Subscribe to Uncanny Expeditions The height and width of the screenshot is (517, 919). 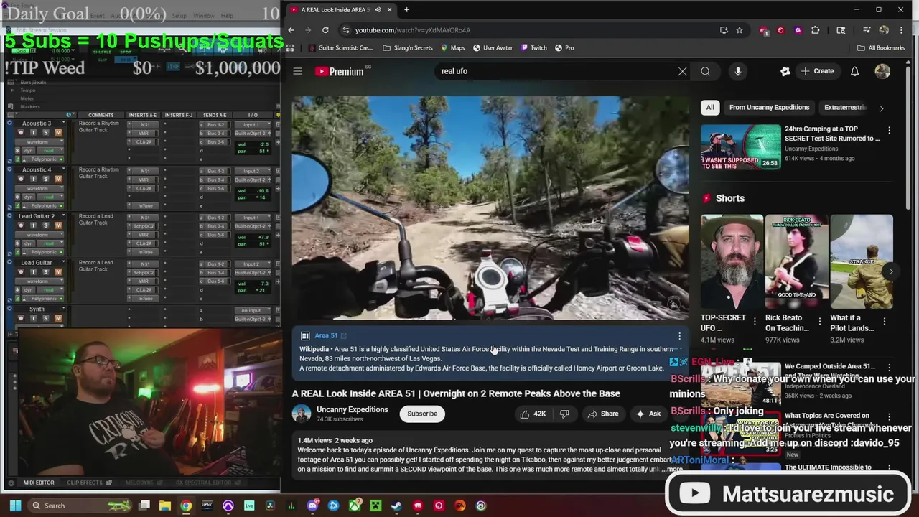point(422,414)
